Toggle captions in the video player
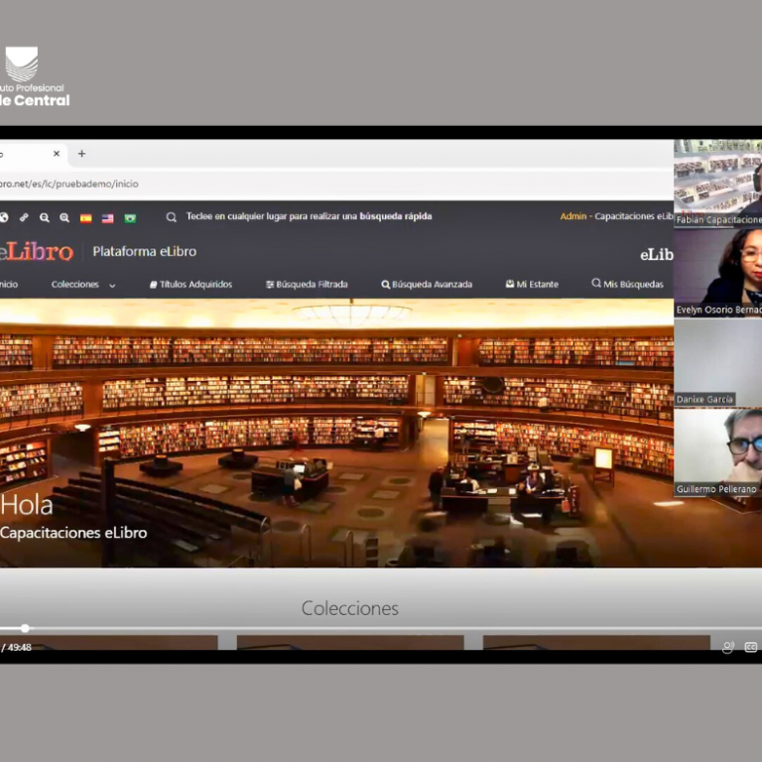 pos(751,647)
